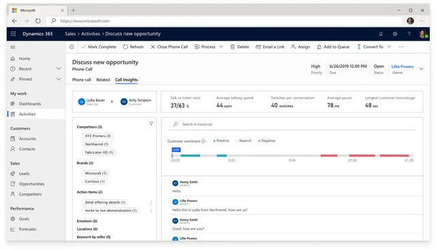Click Mark Complete in command bar
Image resolution: width=436 pixels, height=250 pixels.
tap(99, 47)
